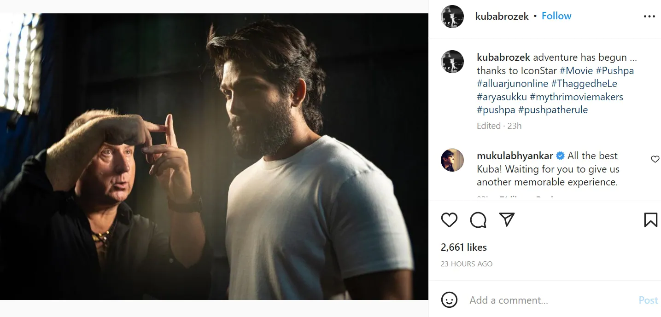Open the emoji picker smiley icon

pos(449,300)
